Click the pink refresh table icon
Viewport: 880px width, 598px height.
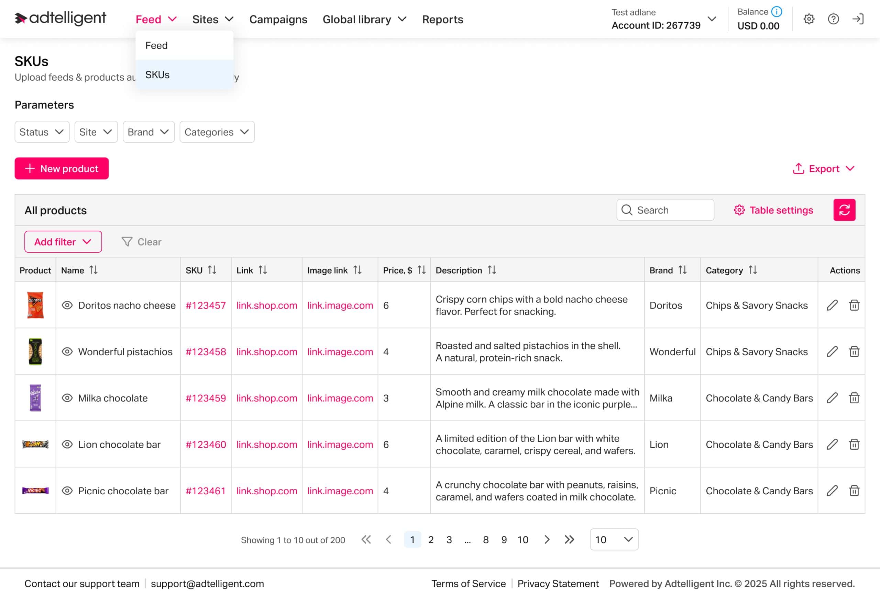[844, 210]
